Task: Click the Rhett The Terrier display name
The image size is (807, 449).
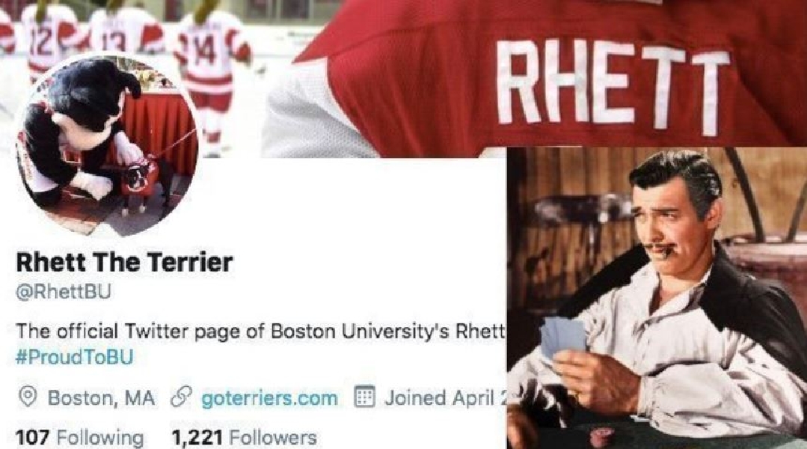Action: [125, 263]
